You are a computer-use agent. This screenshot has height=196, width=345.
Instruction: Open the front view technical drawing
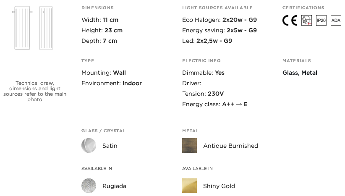[22, 28]
